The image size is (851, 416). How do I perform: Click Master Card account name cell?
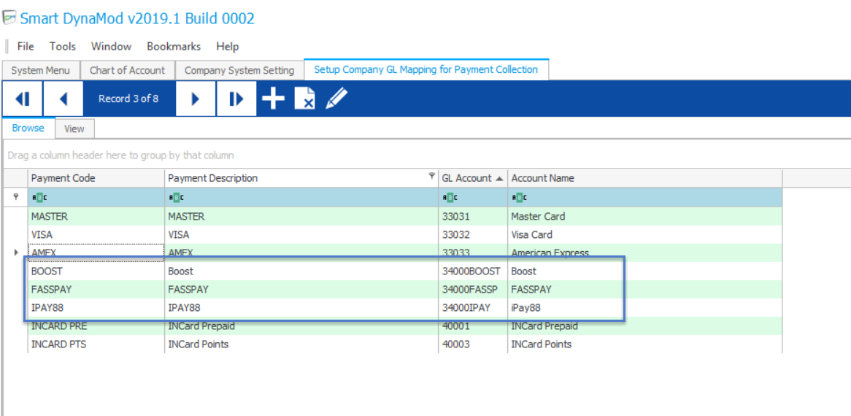coord(644,217)
